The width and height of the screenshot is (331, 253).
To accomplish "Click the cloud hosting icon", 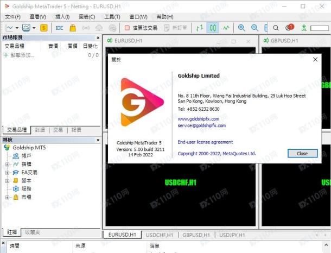I will (99, 28).
